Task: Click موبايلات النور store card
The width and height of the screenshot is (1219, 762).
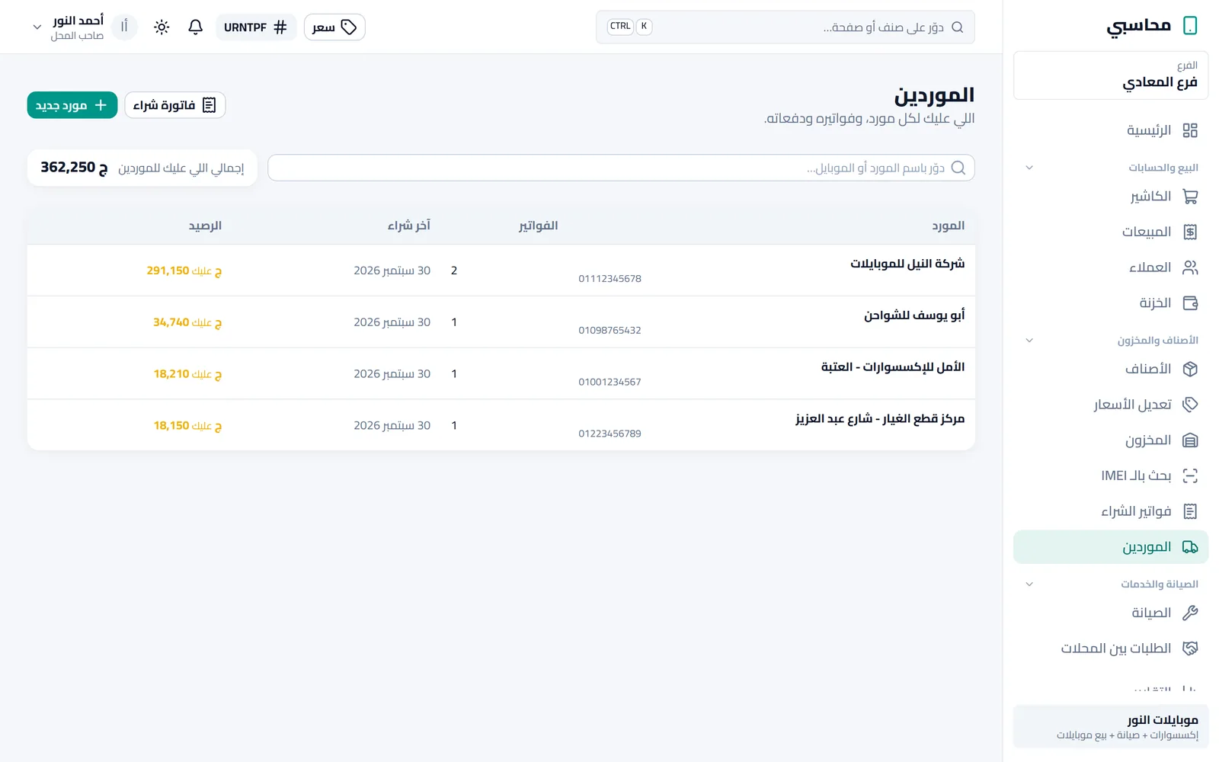Action: tap(1111, 726)
